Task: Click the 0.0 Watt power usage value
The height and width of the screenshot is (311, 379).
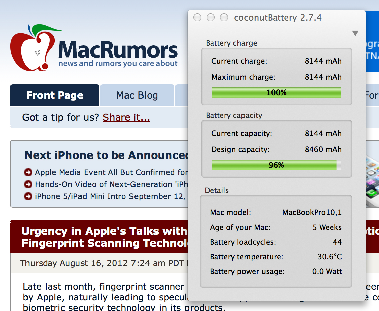Action: pyautogui.click(x=327, y=271)
